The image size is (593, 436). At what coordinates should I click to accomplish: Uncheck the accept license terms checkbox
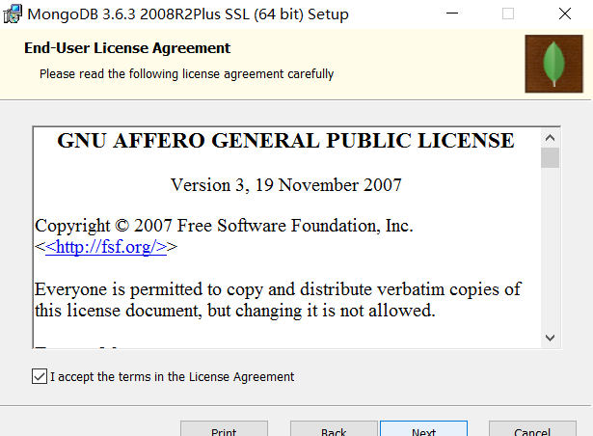[x=40, y=376]
